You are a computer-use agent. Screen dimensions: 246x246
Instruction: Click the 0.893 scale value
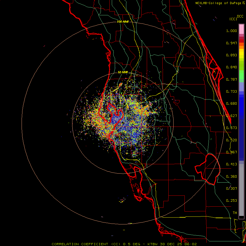232,55
